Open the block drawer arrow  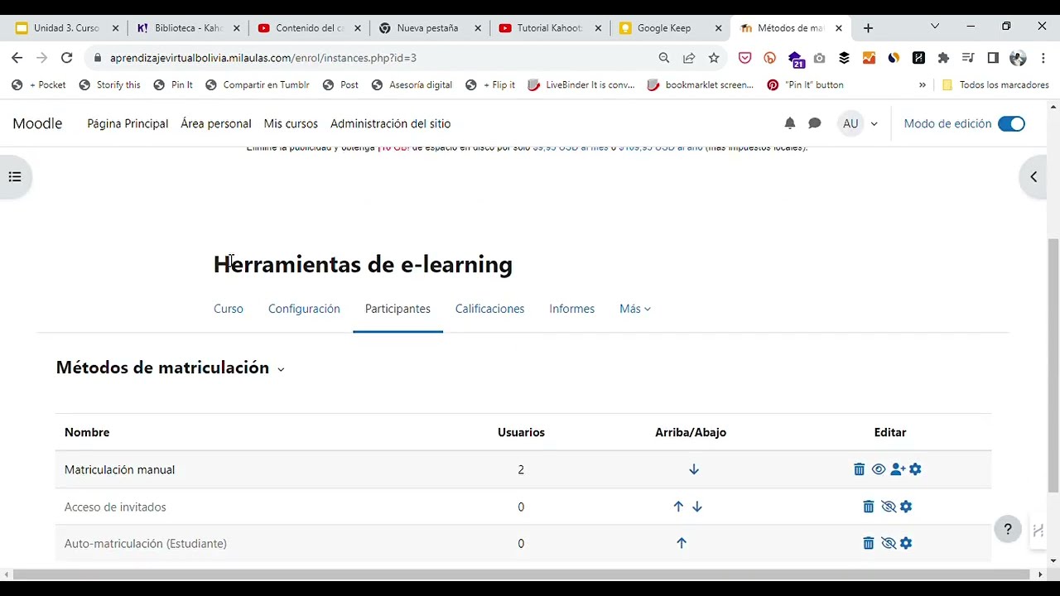1033,176
